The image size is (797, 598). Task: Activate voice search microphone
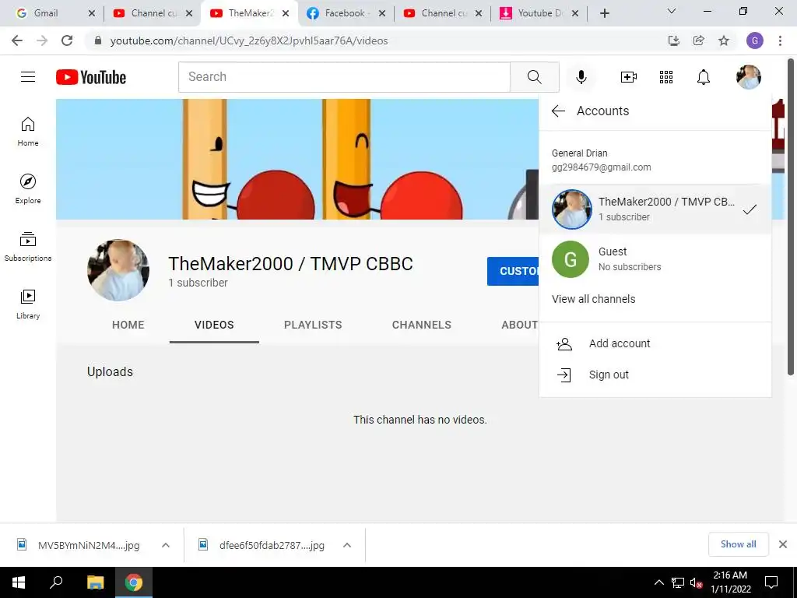[x=581, y=77]
